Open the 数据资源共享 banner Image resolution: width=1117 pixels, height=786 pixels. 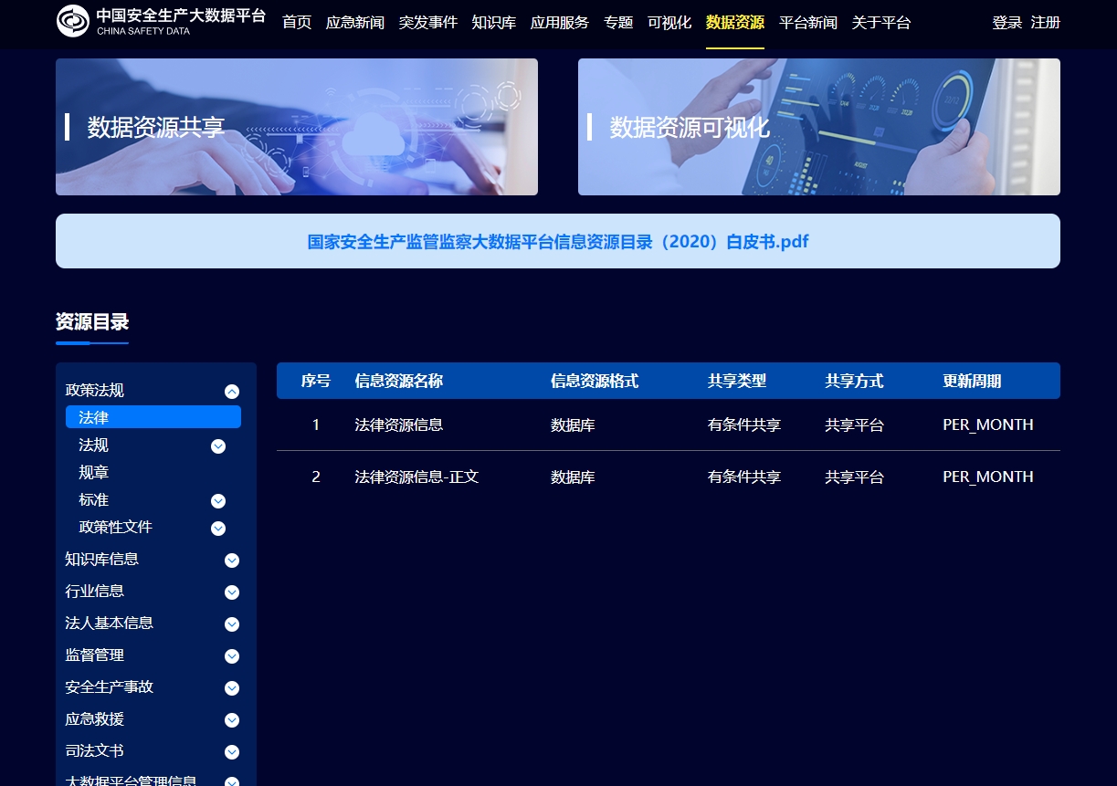point(296,127)
